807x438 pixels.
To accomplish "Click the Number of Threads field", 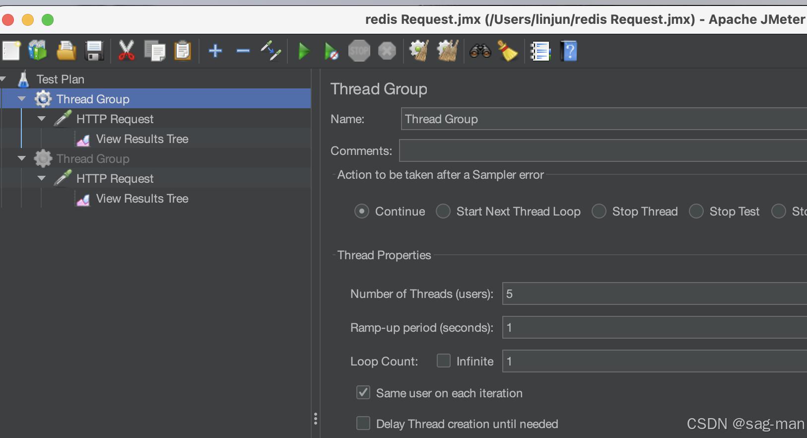I will pyautogui.click(x=655, y=293).
